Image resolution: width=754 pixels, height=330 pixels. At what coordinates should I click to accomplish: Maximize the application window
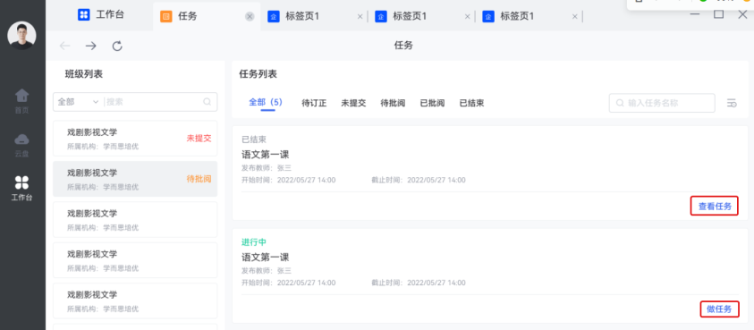[718, 14]
